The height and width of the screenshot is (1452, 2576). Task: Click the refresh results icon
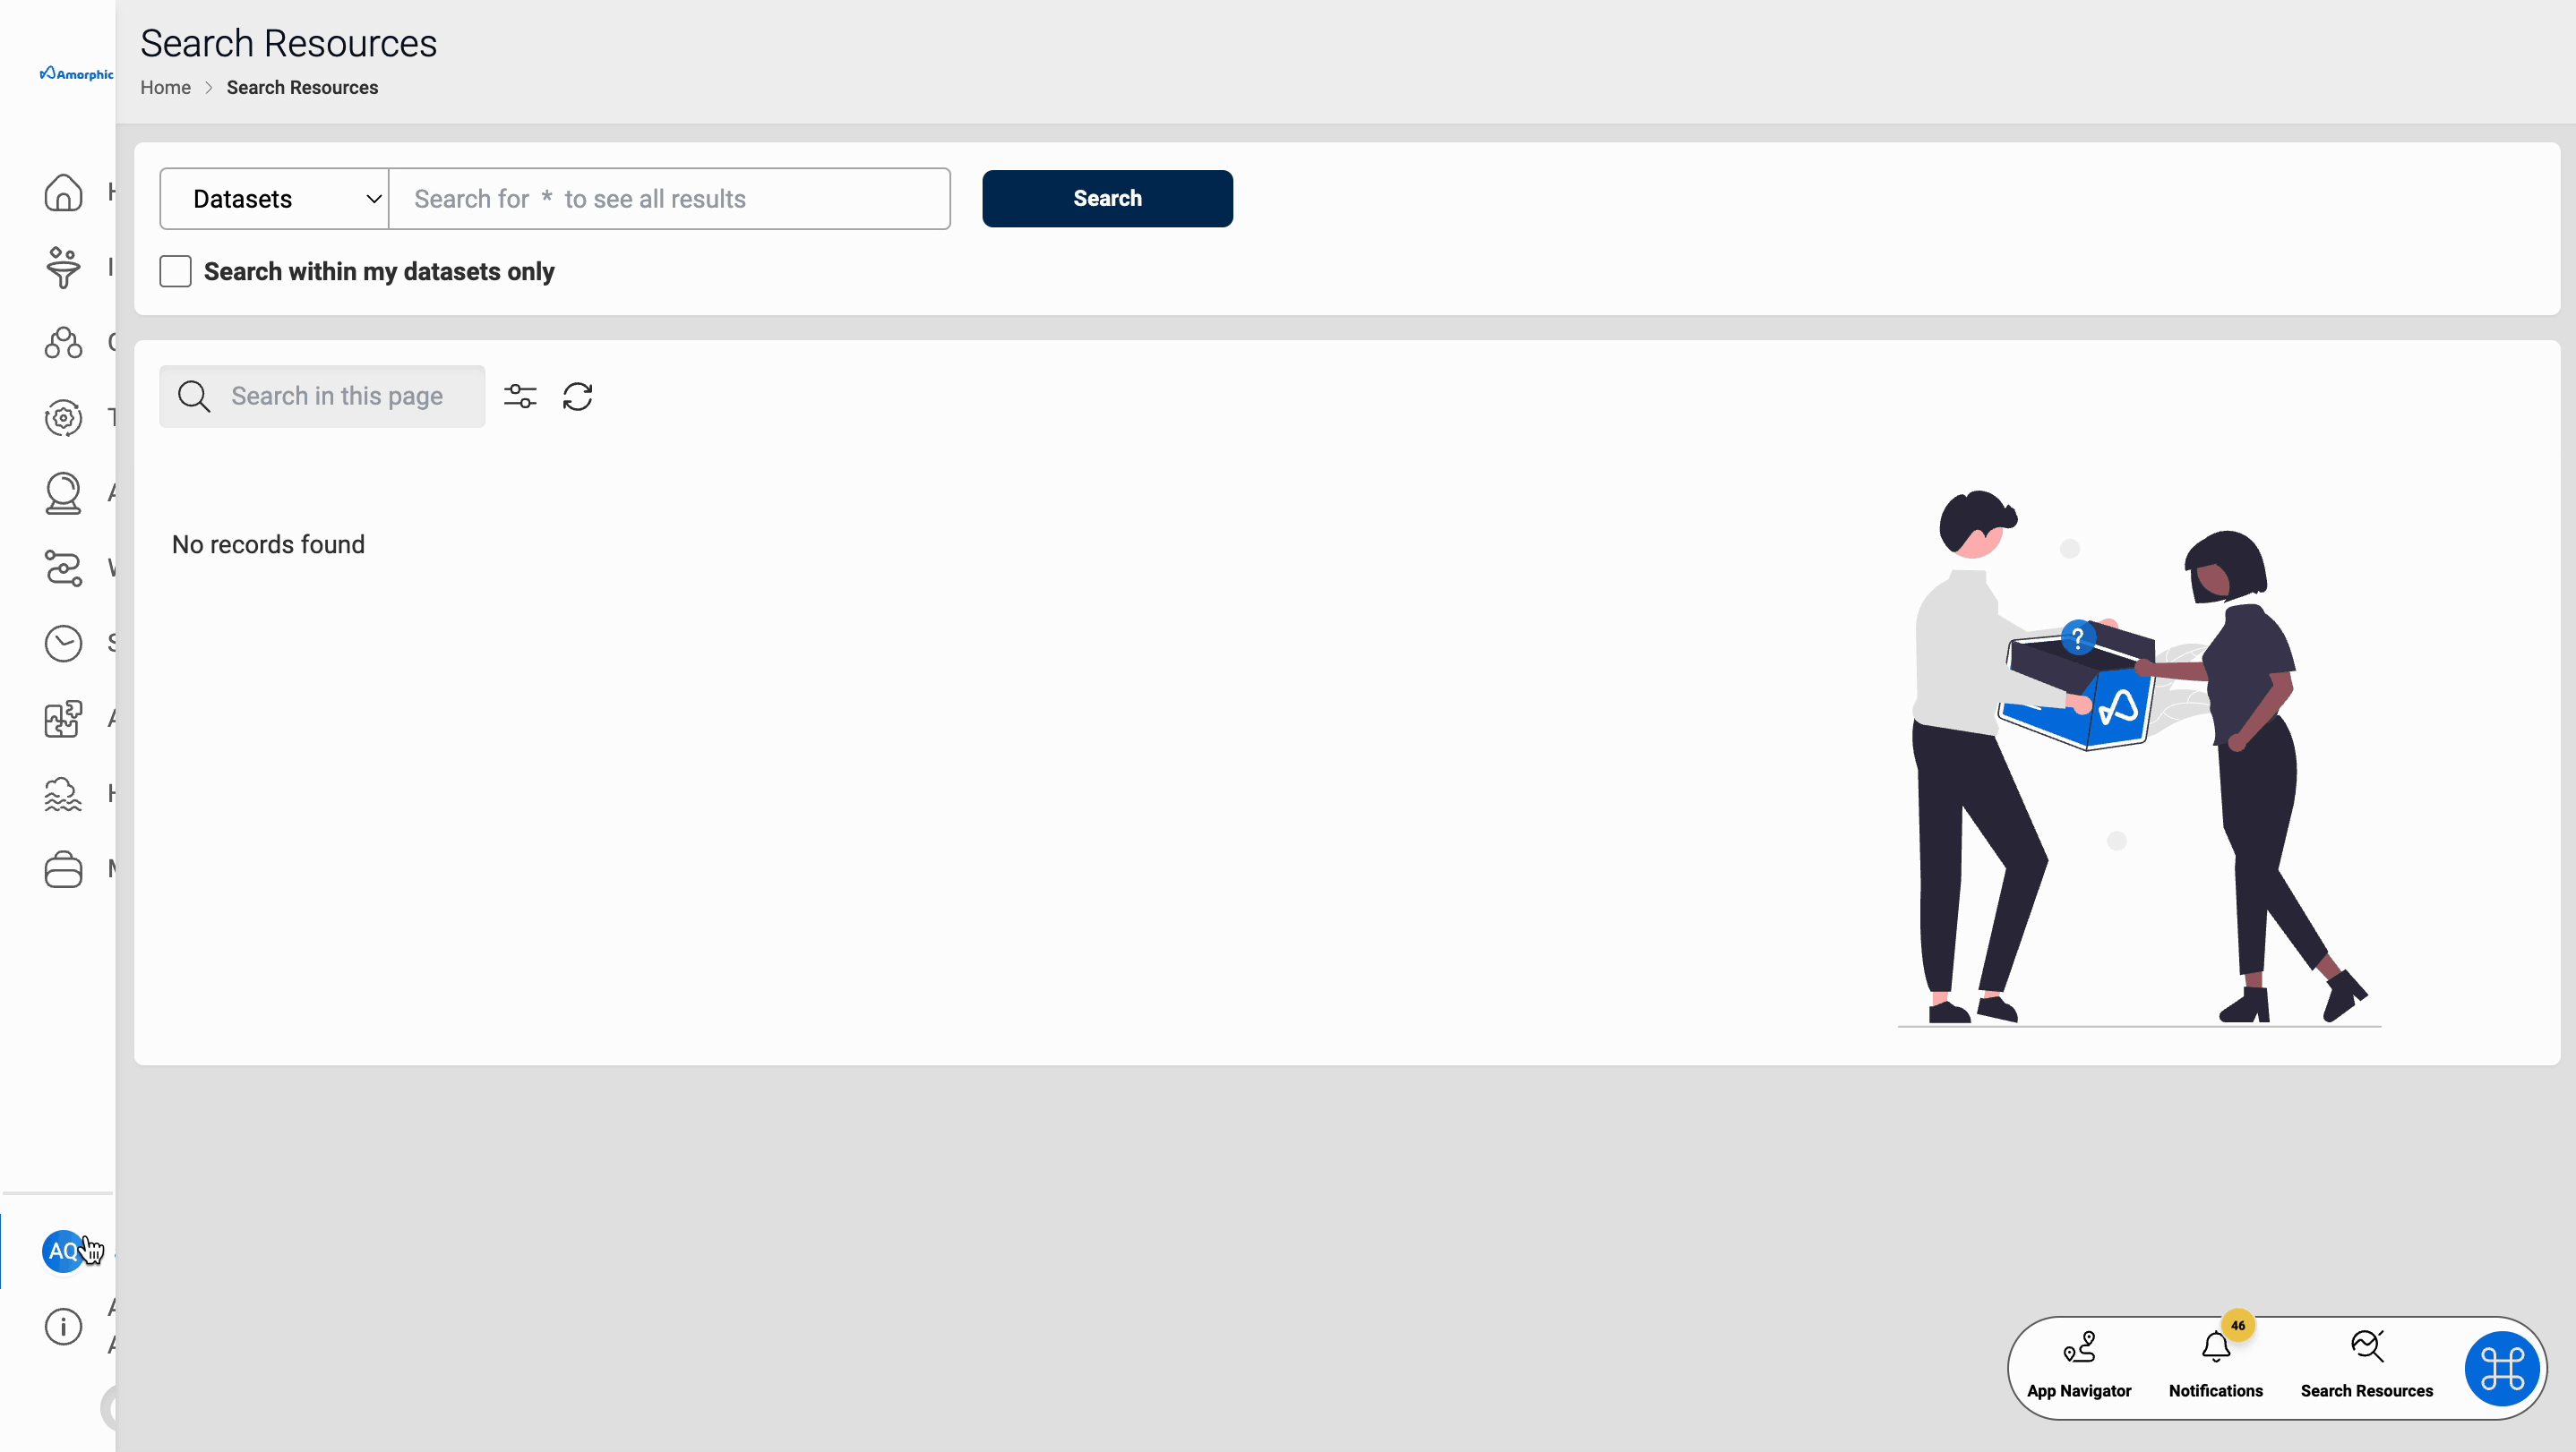pos(579,395)
